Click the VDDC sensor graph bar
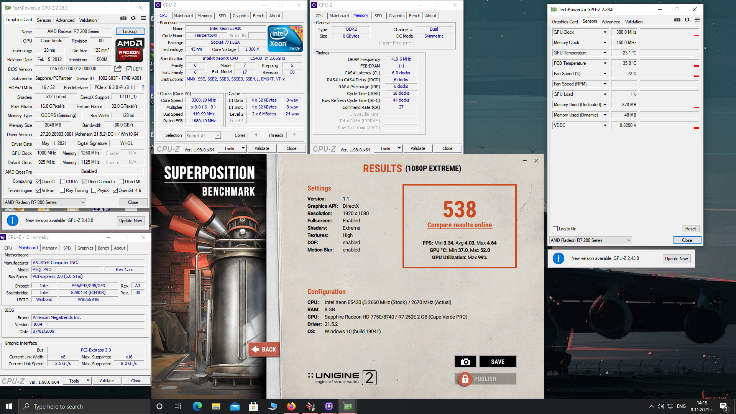This screenshot has height=414, width=736. [669, 125]
